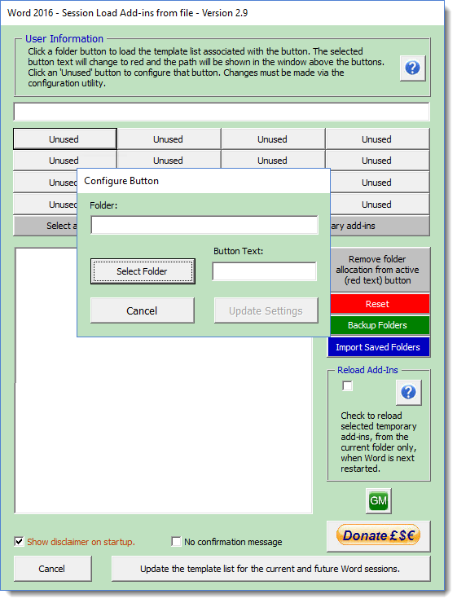Open the User Information help icon
This screenshot has height=603, width=457.
point(412,68)
